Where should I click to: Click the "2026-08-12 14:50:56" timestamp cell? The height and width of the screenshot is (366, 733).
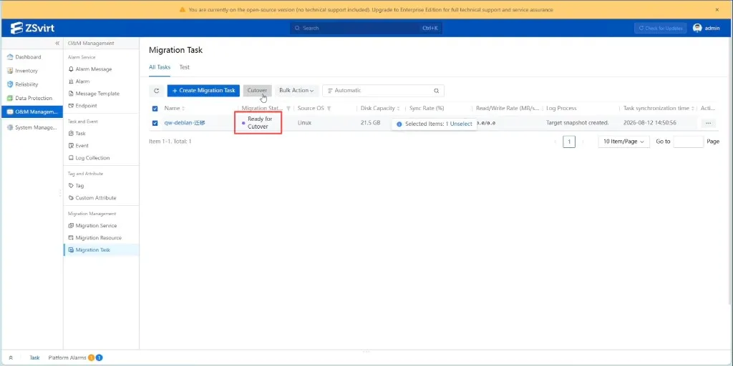coord(650,123)
